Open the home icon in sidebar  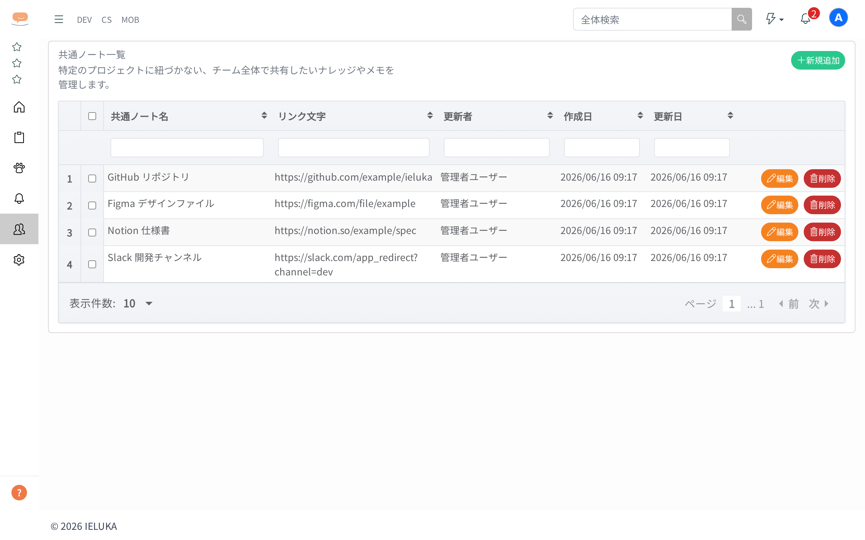pos(19,107)
